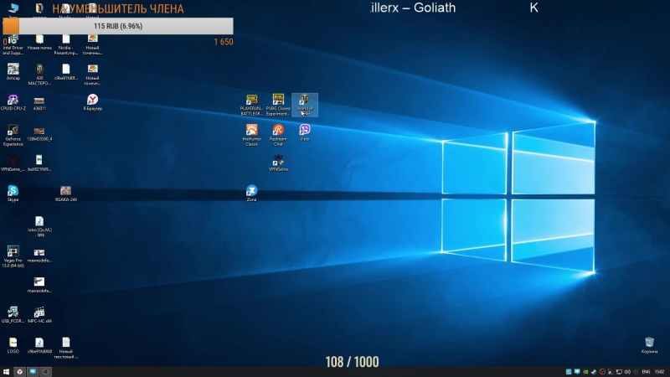This screenshot has height=377, width=670.
Task: Open the Skype desktop shortcut
Action: (x=13, y=191)
